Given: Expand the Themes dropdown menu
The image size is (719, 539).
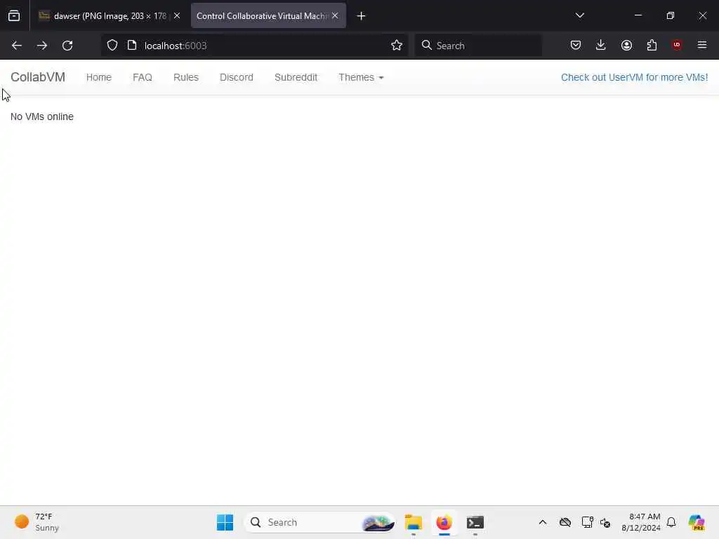Looking at the screenshot, I should [361, 77].
